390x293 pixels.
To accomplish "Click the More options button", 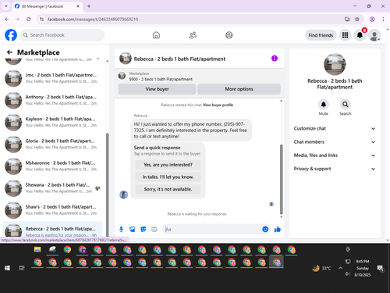I will point(239,89).
